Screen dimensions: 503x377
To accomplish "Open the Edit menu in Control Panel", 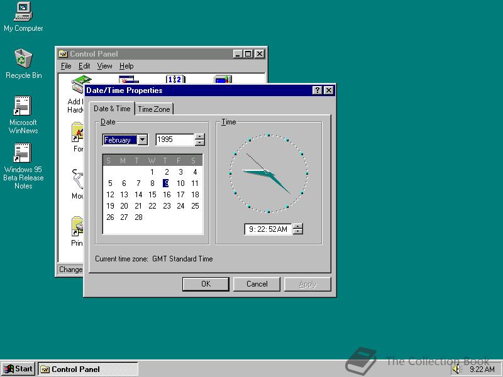I will [84, 66].
